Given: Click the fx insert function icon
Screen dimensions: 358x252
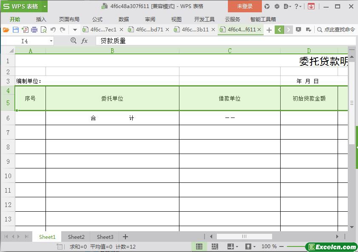Looking at the screenshot, I should [x=85, y=41].
